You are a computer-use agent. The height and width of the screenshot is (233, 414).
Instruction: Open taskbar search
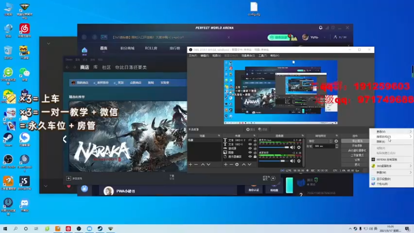(16, 228)
